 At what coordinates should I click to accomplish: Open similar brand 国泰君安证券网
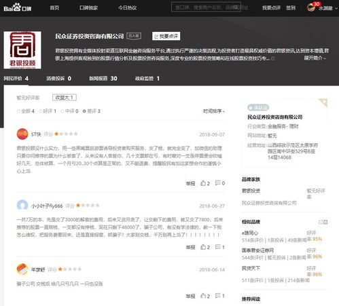pos(258,250)
